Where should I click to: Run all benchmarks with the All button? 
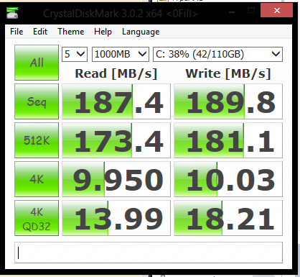(37, 63)
